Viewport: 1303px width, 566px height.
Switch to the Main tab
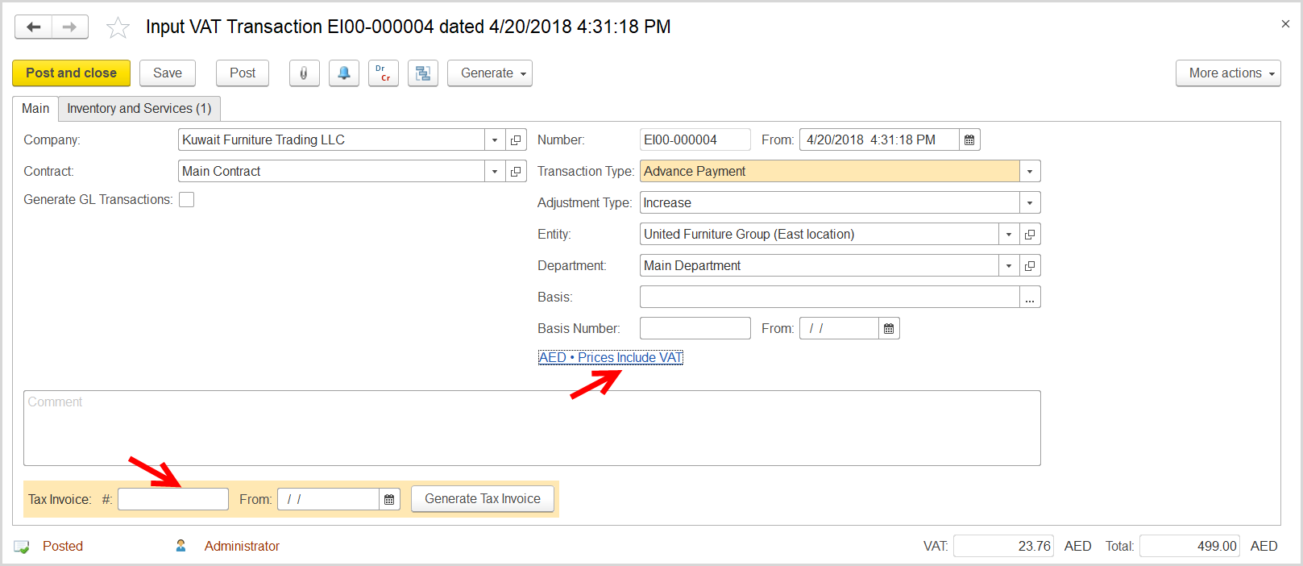35,108
